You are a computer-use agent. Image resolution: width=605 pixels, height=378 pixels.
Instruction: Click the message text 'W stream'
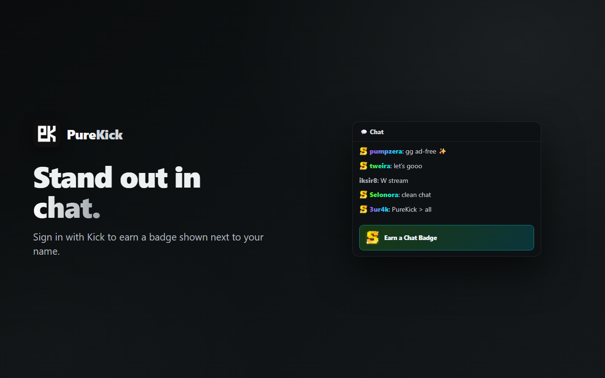pyautogui.click(x=394, y=180)
